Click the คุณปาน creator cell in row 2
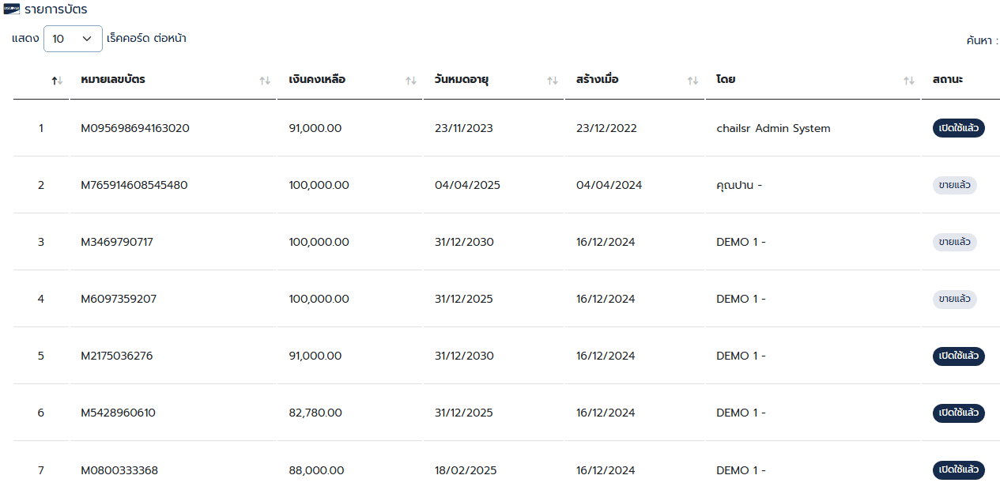 (x=739, y=185)
